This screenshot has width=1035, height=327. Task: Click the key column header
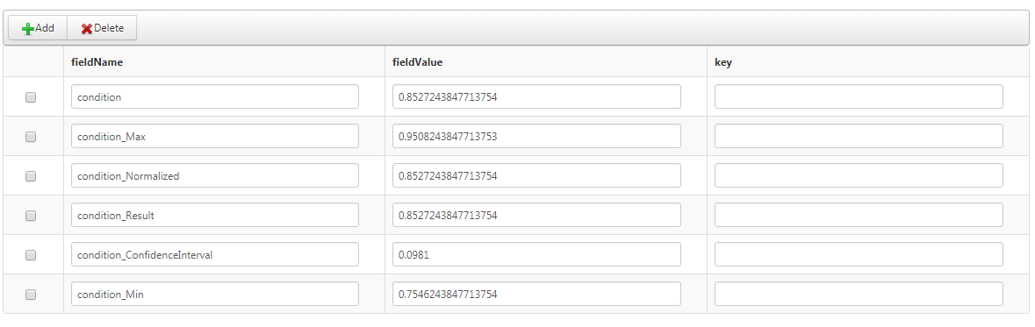pos(723,62)
